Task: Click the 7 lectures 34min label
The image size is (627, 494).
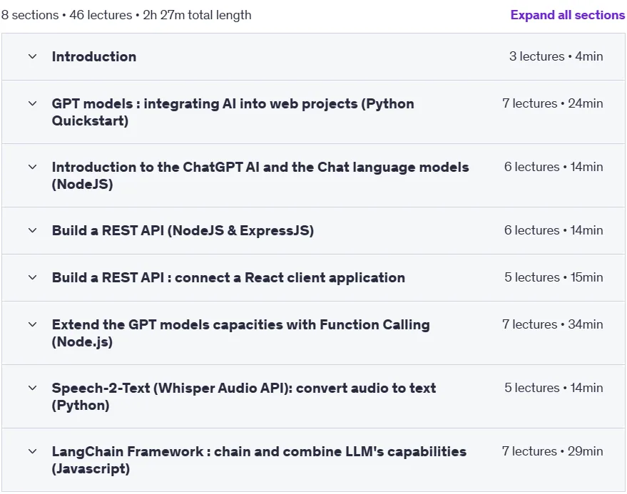Action: pyautogui.click(x=553, y=324)
